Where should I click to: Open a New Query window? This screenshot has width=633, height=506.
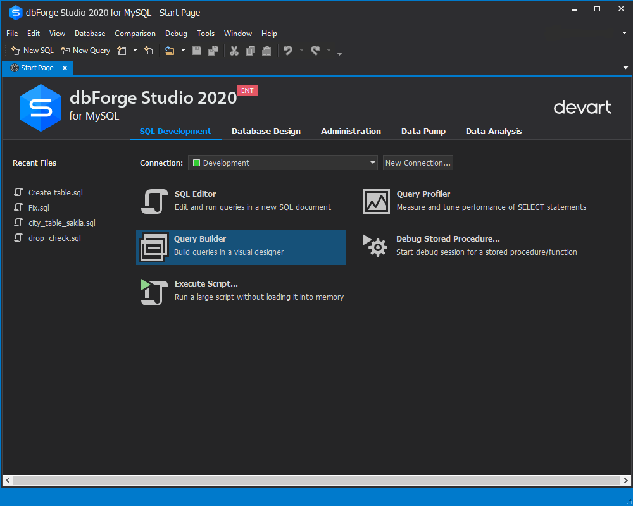coord(85,50)
